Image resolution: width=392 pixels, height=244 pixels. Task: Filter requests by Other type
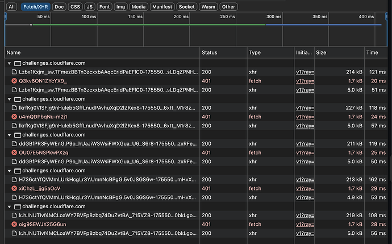[x=228, y=7]
